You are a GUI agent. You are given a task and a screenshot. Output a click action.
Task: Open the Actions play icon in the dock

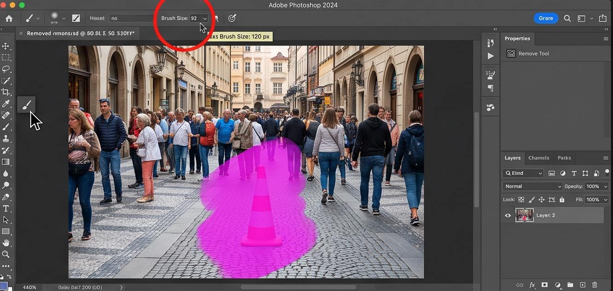pyautogui.click(x=491, y=56)
